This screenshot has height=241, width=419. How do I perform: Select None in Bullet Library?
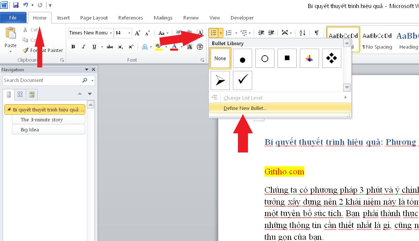pos(220,58)
